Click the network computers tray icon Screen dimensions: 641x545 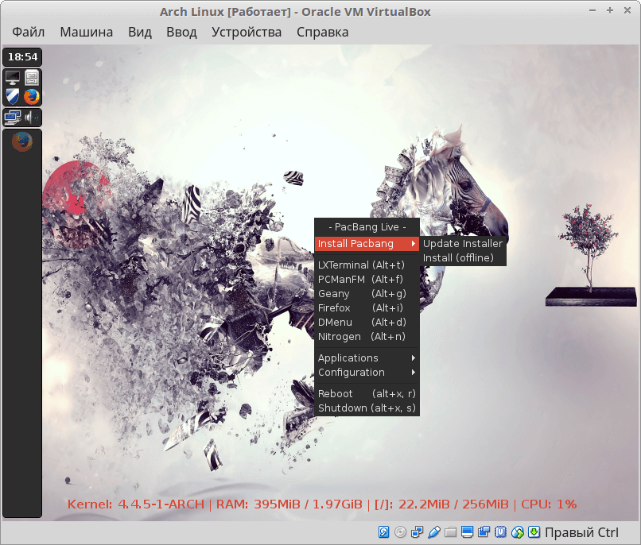coord(13,118)
